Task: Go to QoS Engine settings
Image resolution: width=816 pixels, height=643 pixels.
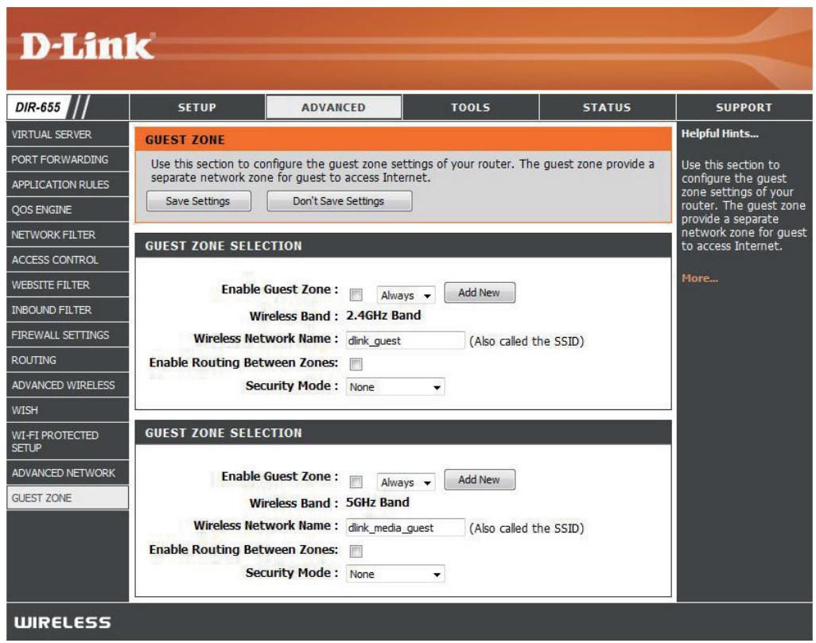Action: 67,210
